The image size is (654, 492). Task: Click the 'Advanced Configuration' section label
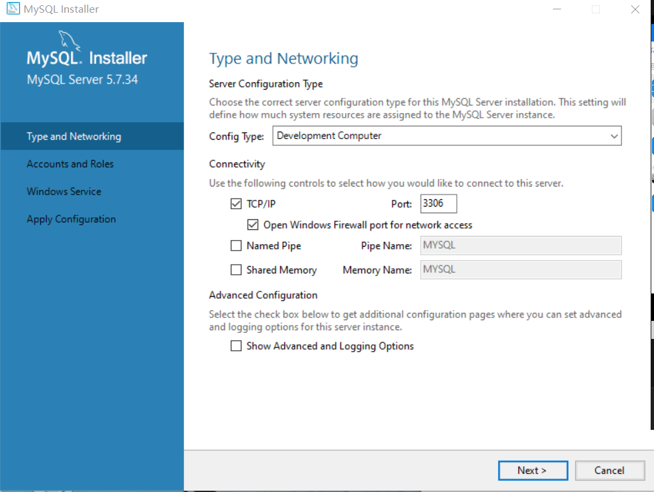tap(263, 295)
